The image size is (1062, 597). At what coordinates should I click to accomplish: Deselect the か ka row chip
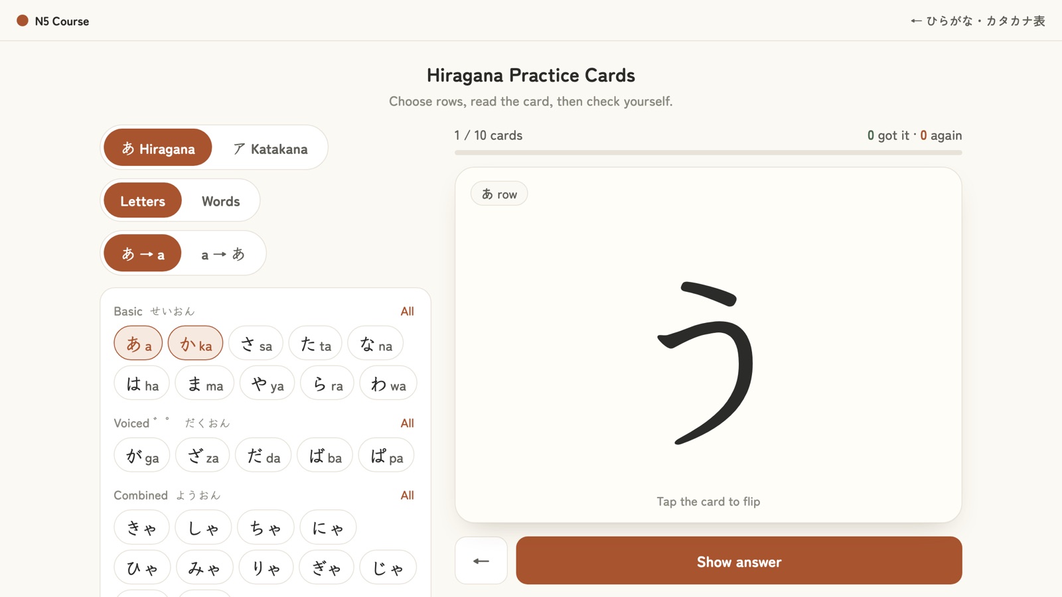(195, 344)
